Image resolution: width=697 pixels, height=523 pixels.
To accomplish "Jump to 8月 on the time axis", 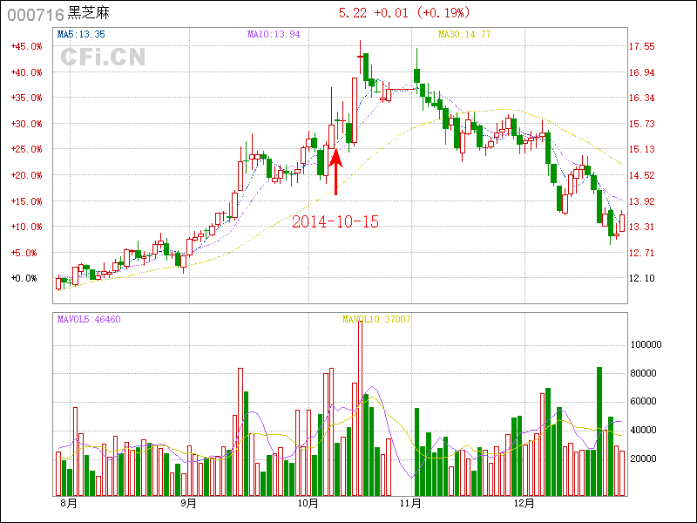I will (69, 503).
